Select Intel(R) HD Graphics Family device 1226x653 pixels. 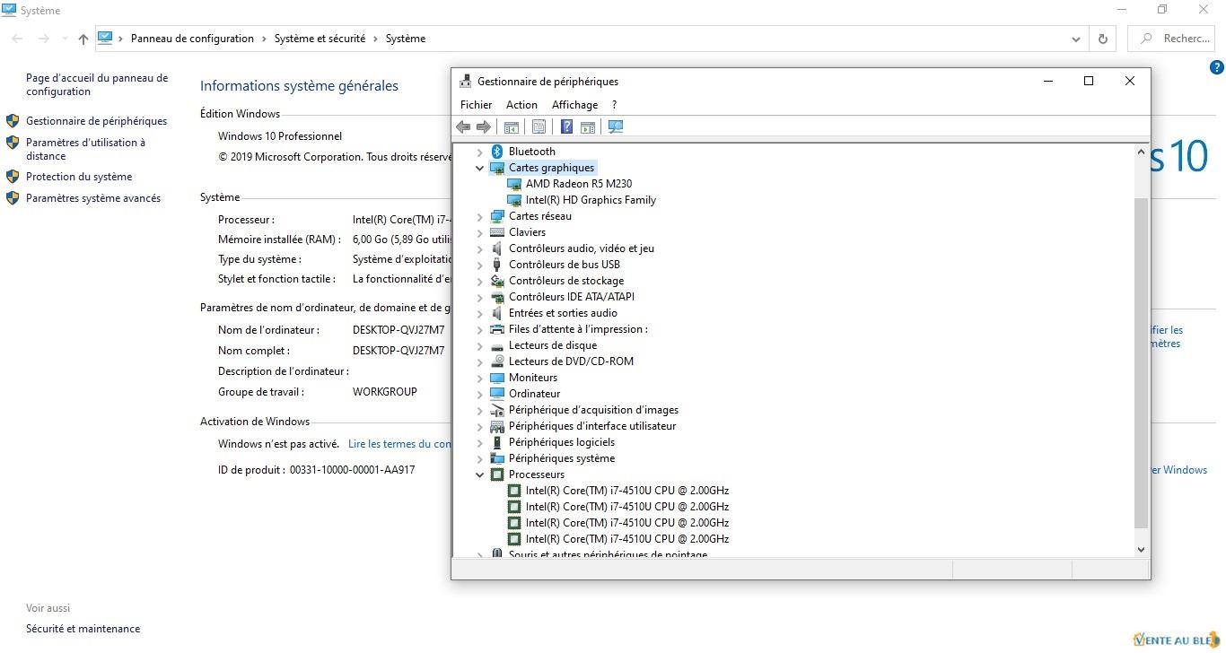point(591,200)
